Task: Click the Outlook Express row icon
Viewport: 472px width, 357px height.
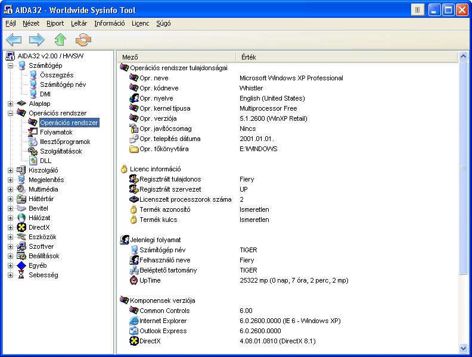Action: (x=133, y=331)
